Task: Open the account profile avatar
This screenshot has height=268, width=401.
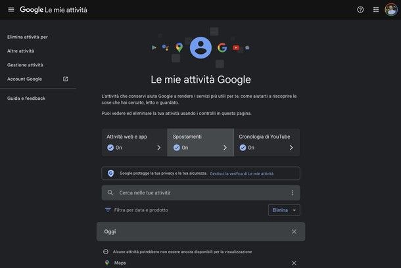Action: coord(391,10)
